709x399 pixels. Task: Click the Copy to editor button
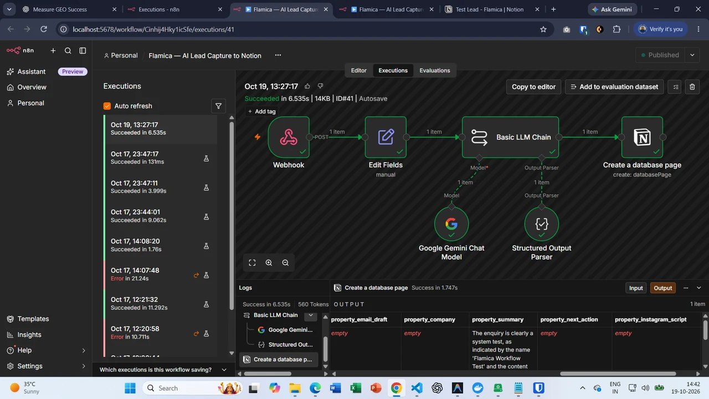(x=534, y=86)
